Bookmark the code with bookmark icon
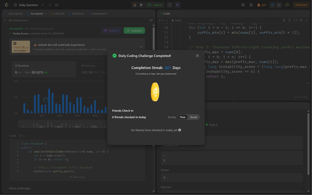Viewport: 312px width, 195px height. (290, 20)
